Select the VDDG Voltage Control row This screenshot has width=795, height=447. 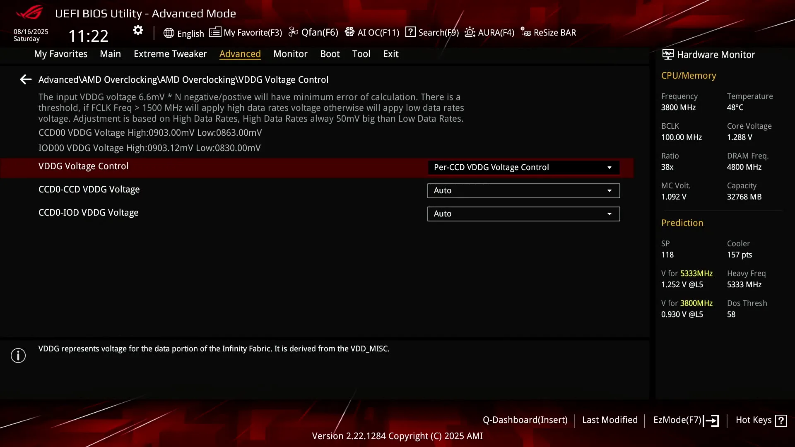tap(317, 168)
